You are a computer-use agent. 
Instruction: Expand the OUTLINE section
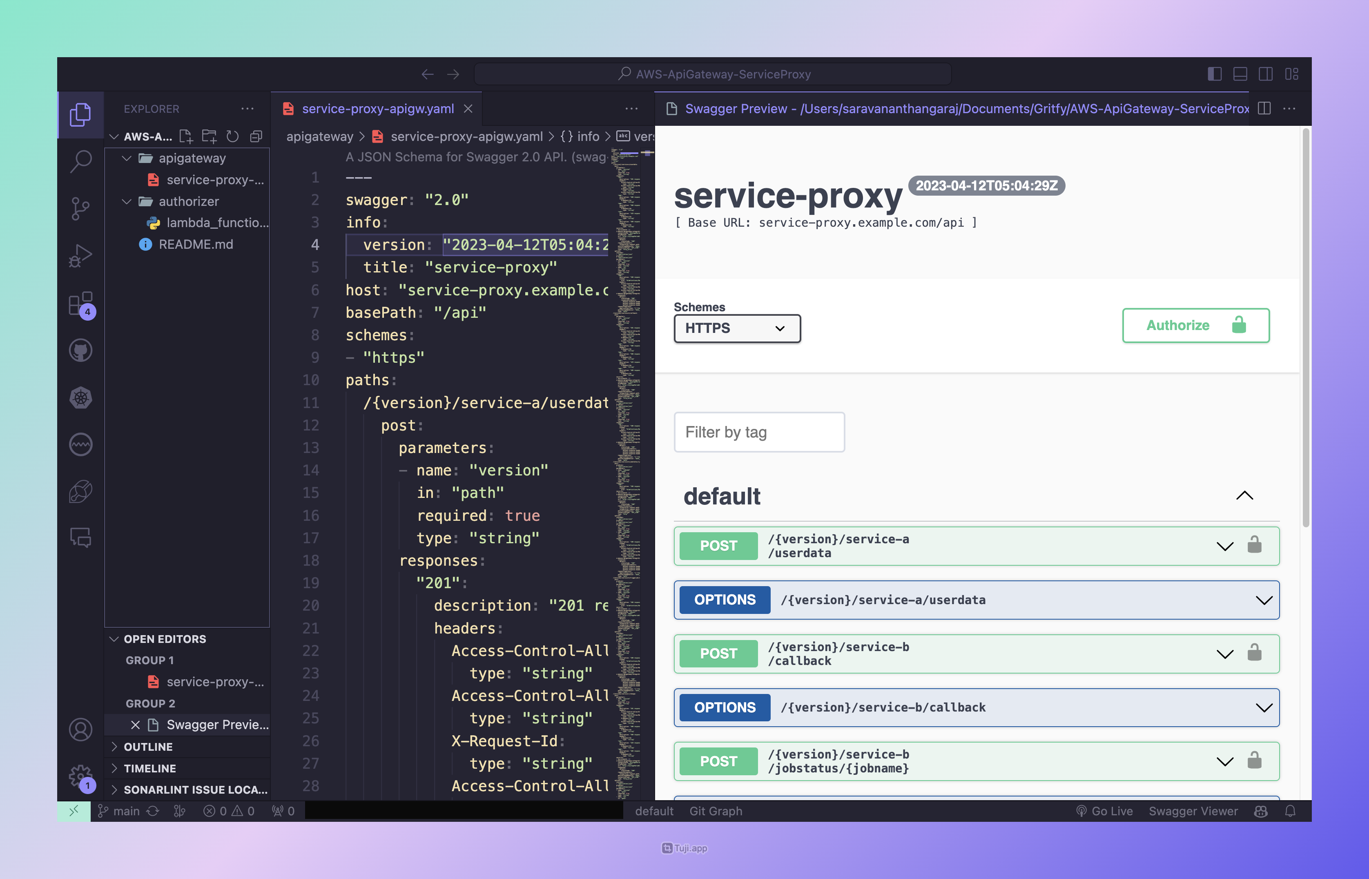coord(114,747)
